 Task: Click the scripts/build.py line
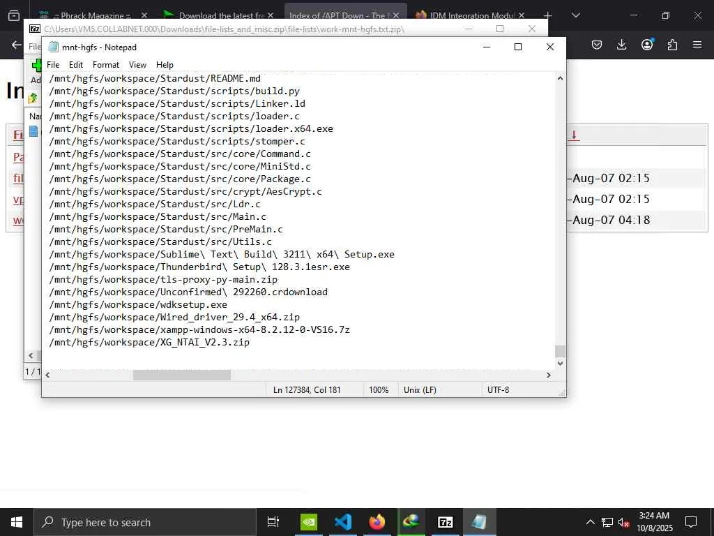174,91
